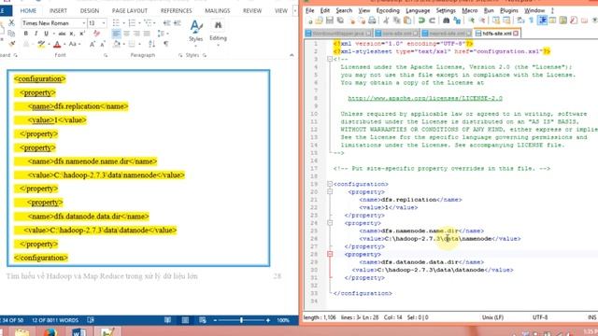This screenshot has width=598, height=336.
Task: Click the Replace icon in Notepad++ toolbar
Action: tap(457, 21)
